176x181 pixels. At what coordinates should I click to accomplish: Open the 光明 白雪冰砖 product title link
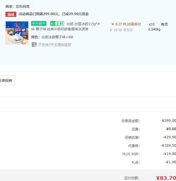tap(65, 26)
